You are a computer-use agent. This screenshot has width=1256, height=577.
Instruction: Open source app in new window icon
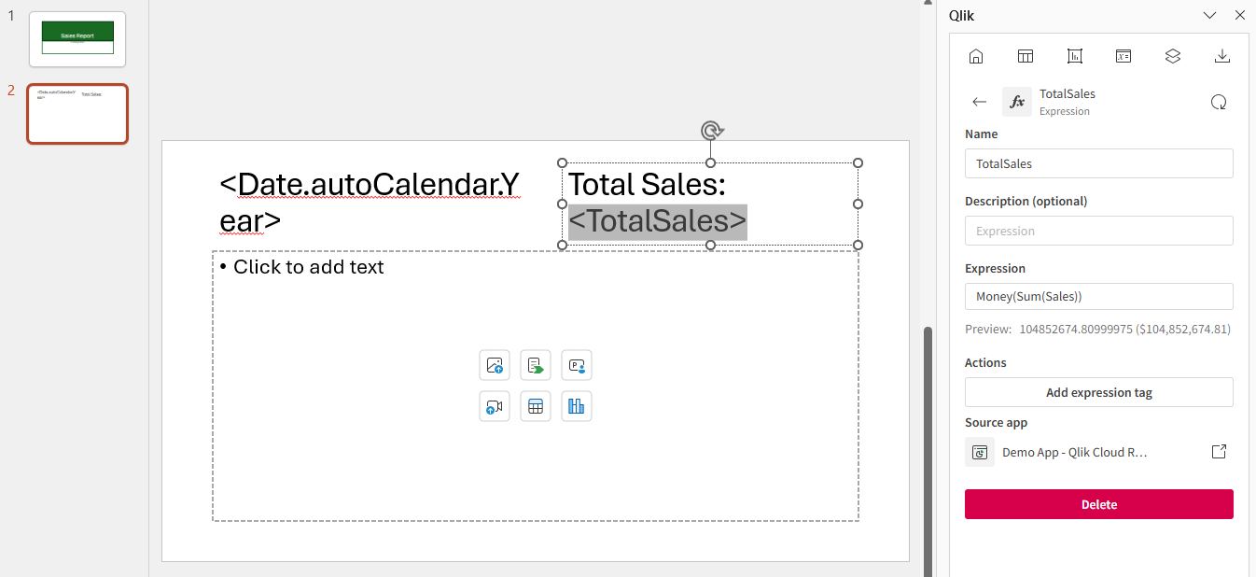(1219, 452)
